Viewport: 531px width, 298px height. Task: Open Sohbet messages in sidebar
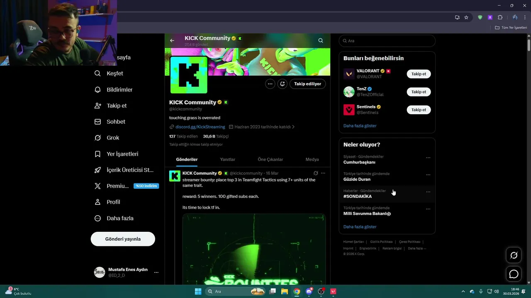110,122
